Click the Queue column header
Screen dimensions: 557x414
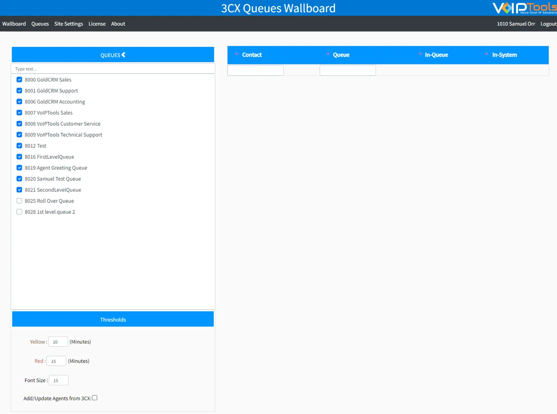pos(341,55)
